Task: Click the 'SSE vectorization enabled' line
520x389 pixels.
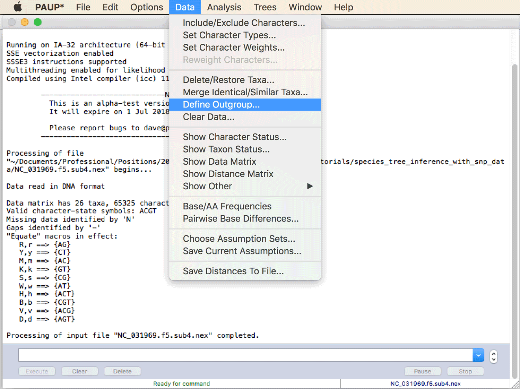Action: pos(60,53)
